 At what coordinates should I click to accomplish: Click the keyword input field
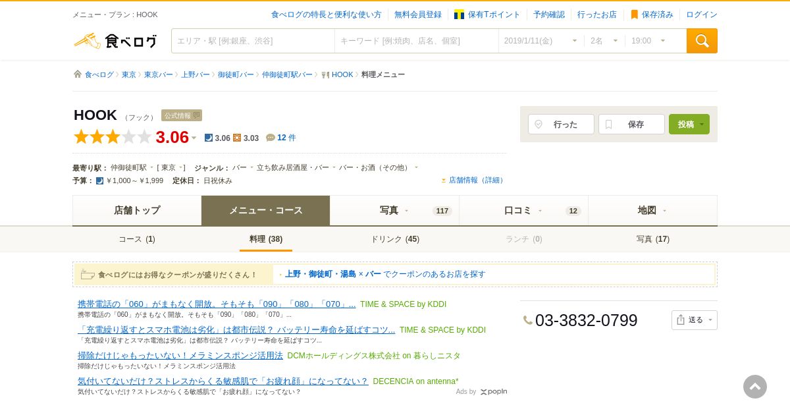tap(417, 41)
